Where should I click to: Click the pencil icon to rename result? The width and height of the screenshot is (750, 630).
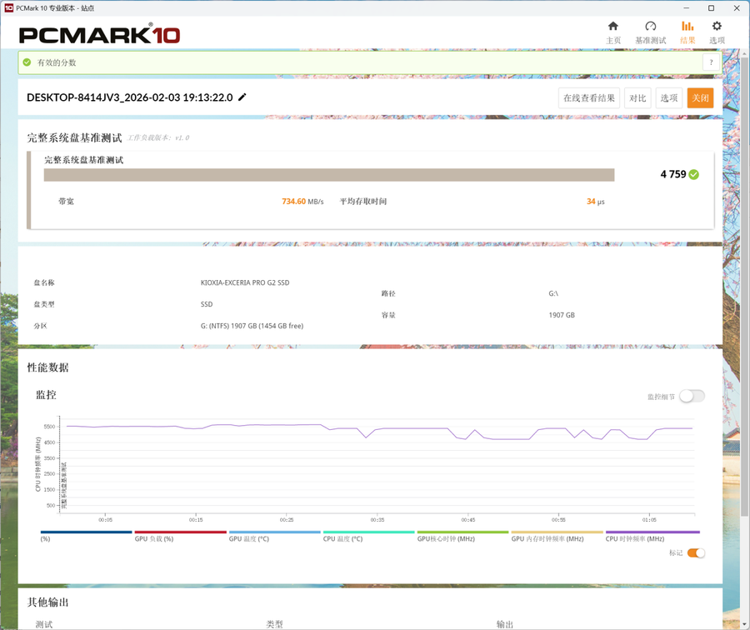(242, 97)
